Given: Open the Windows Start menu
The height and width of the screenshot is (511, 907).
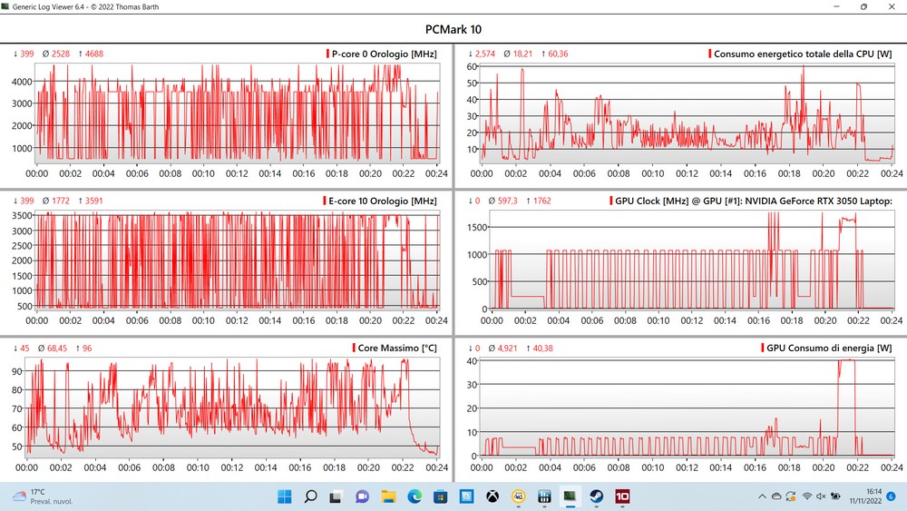Looking at the screenshot, I should (x=285, y=496).
